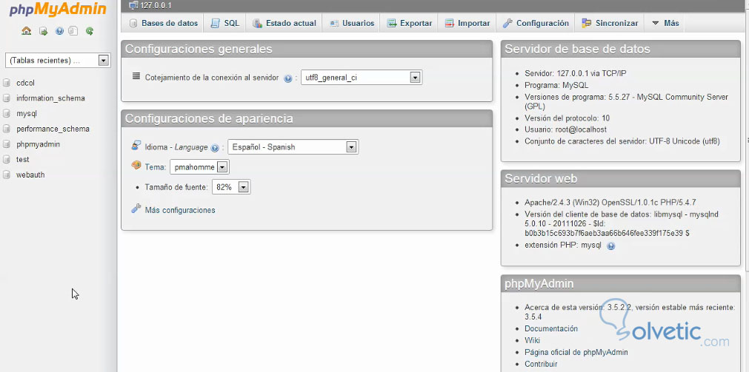Go to the Usuarios tab

tap(352, 23)
